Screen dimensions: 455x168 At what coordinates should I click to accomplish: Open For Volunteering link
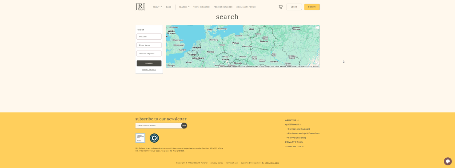click(296, 137)
